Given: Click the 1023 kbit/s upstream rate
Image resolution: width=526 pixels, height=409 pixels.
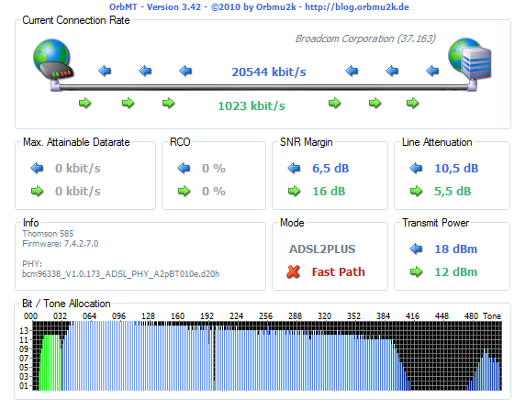Looking at the screenshot, I should [252, 106].
